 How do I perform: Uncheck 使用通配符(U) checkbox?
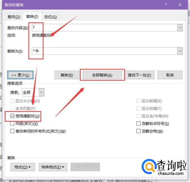pyautogui.click(x=12, y=116)
